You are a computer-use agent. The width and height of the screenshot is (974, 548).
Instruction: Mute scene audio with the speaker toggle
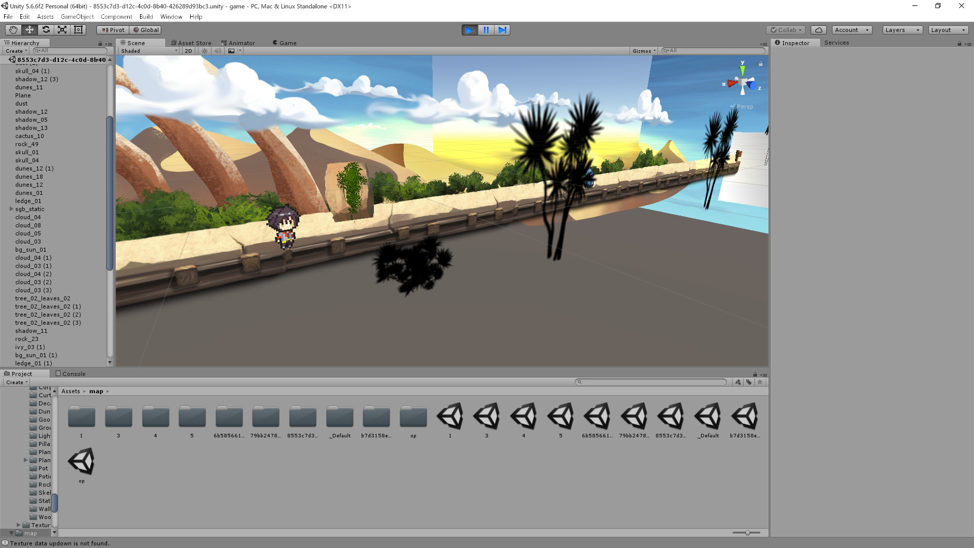(218, 51)
